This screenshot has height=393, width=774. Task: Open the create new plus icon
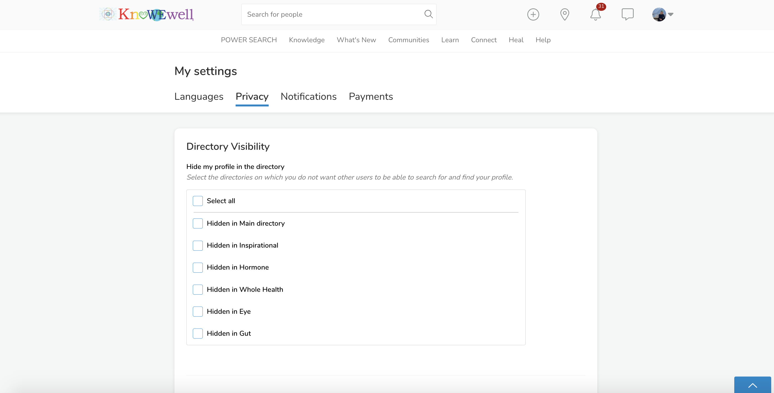click(533, 14)
